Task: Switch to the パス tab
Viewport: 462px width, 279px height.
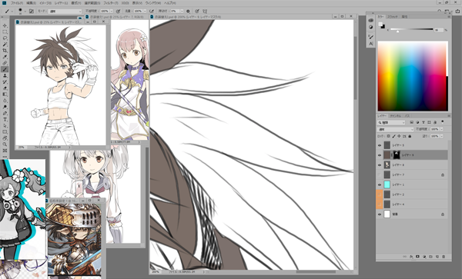Action: pyautogui.click(x=407, y=116)
